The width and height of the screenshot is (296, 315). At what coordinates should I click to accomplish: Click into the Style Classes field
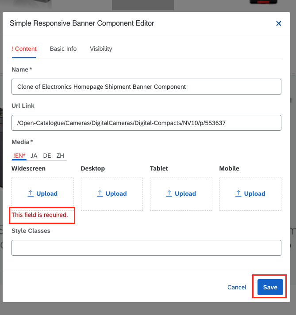point(146,248)
